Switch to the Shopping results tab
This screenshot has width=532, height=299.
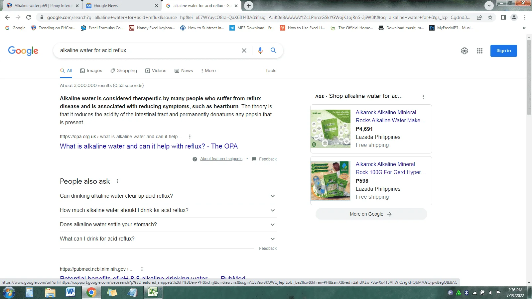pos(124,71)
